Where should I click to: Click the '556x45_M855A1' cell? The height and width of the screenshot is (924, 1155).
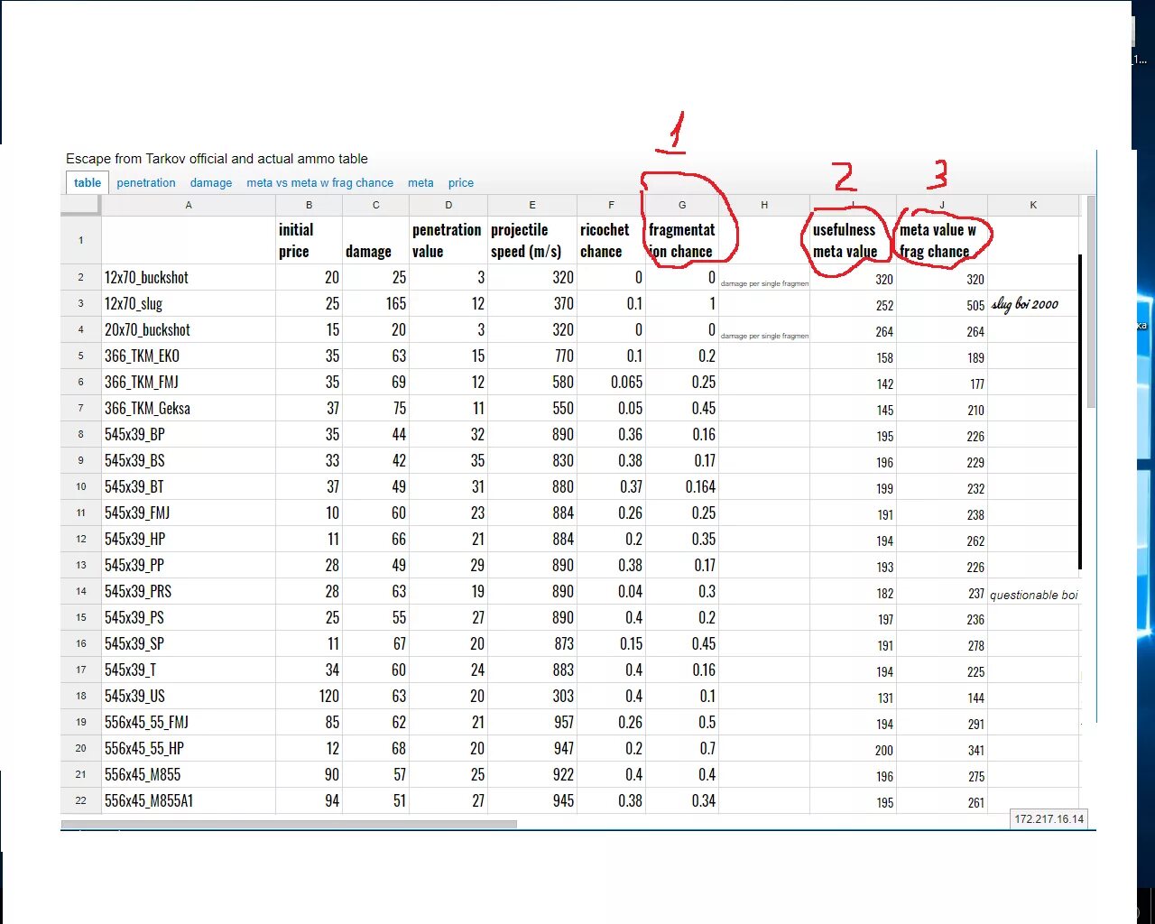click(x=189, y=800)
